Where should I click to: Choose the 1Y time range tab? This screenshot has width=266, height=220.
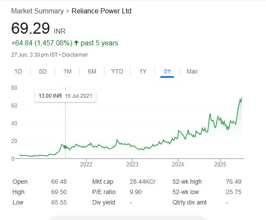point(143,71)
